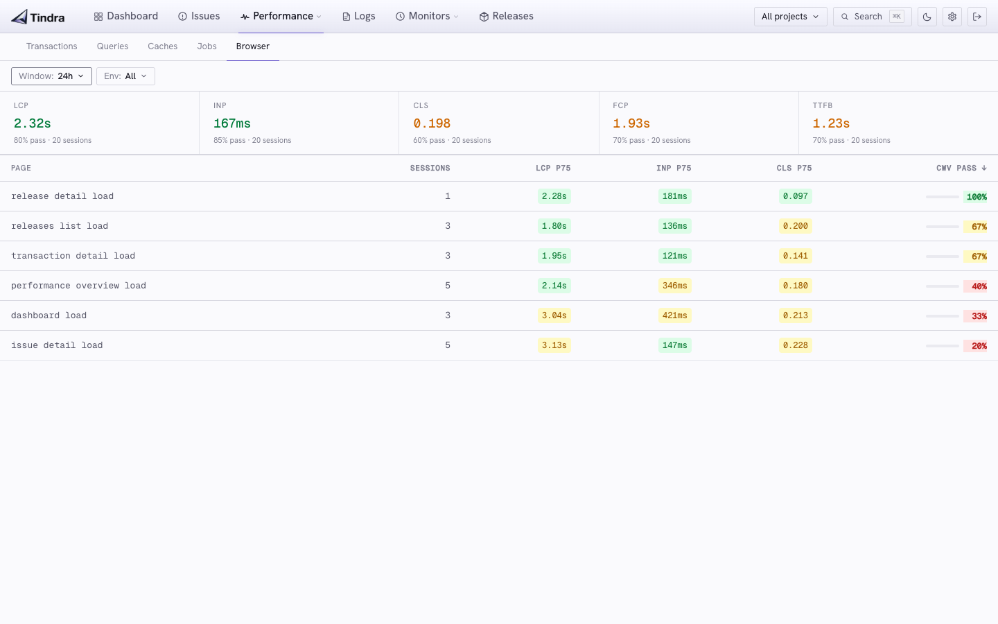
Task: Switch to the Transactions tab
Action: coord(52,46)
